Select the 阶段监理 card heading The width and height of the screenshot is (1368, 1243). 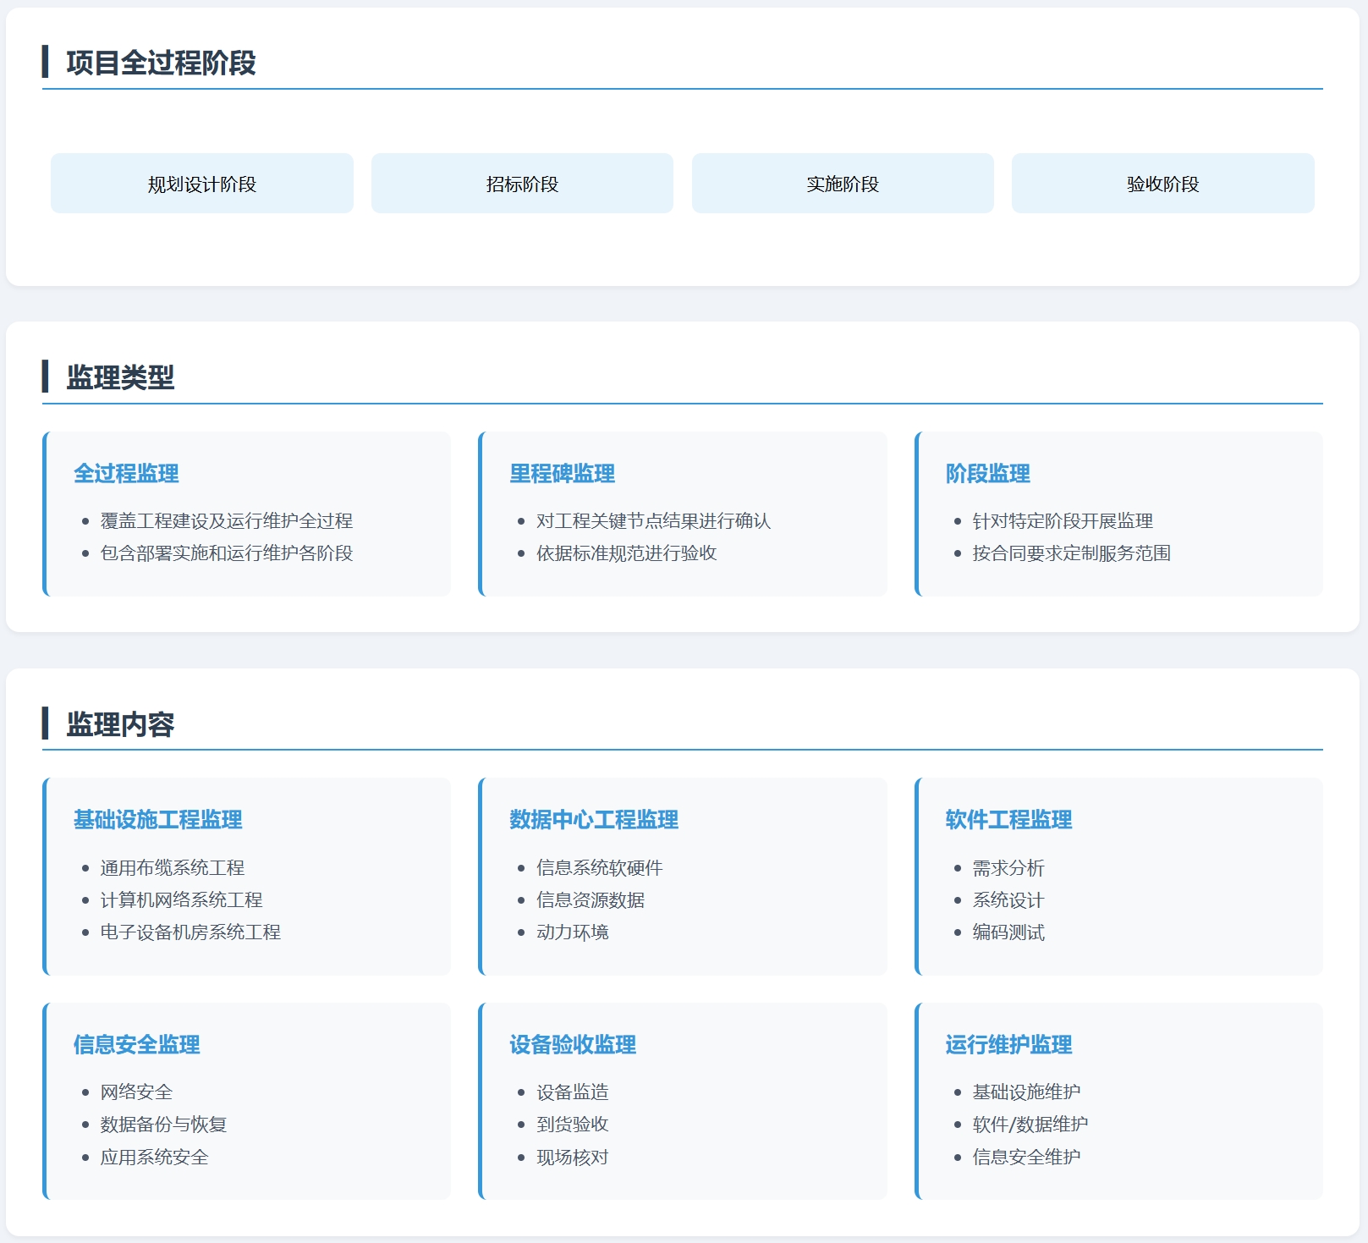(x=987, y=474)
